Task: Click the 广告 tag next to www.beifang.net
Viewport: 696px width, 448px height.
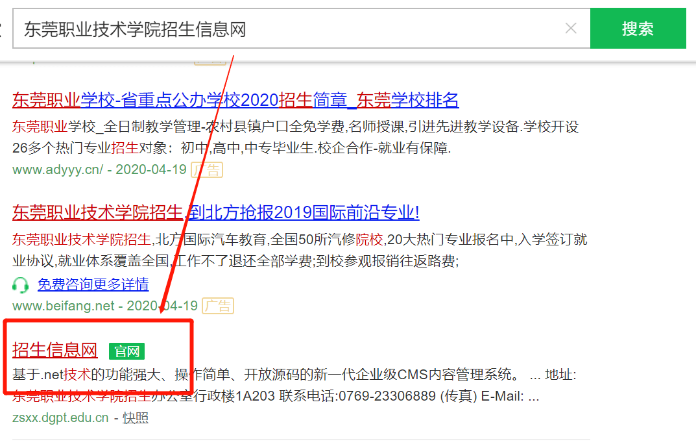Action: 218,306
